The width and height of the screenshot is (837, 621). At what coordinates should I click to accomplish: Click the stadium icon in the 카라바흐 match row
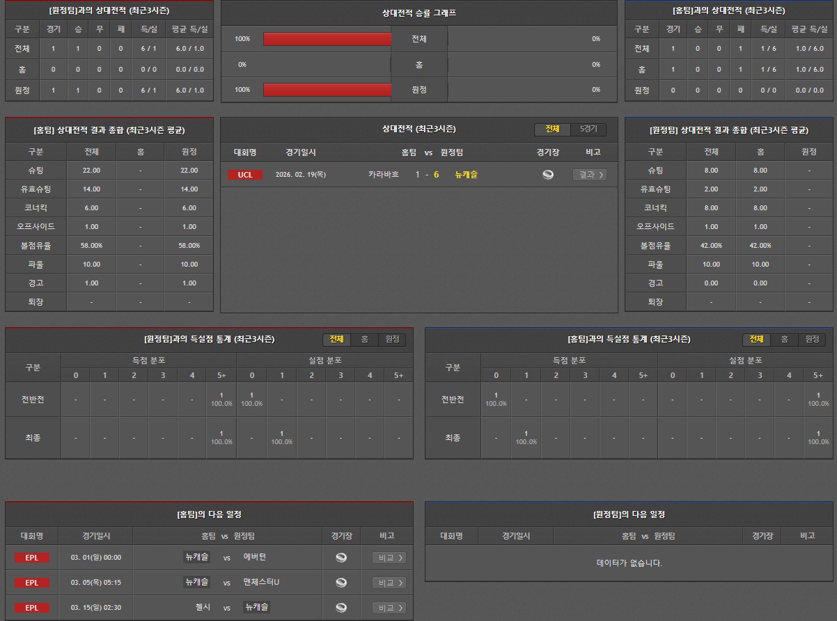tap(548, 175)
